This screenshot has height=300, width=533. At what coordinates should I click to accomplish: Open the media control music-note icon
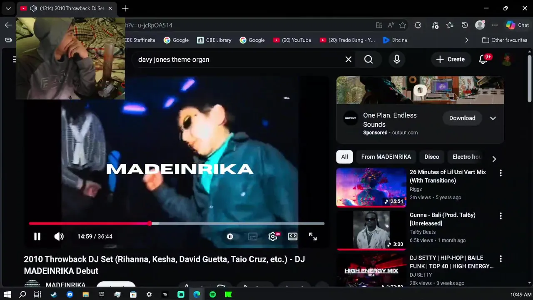[435, 25]
